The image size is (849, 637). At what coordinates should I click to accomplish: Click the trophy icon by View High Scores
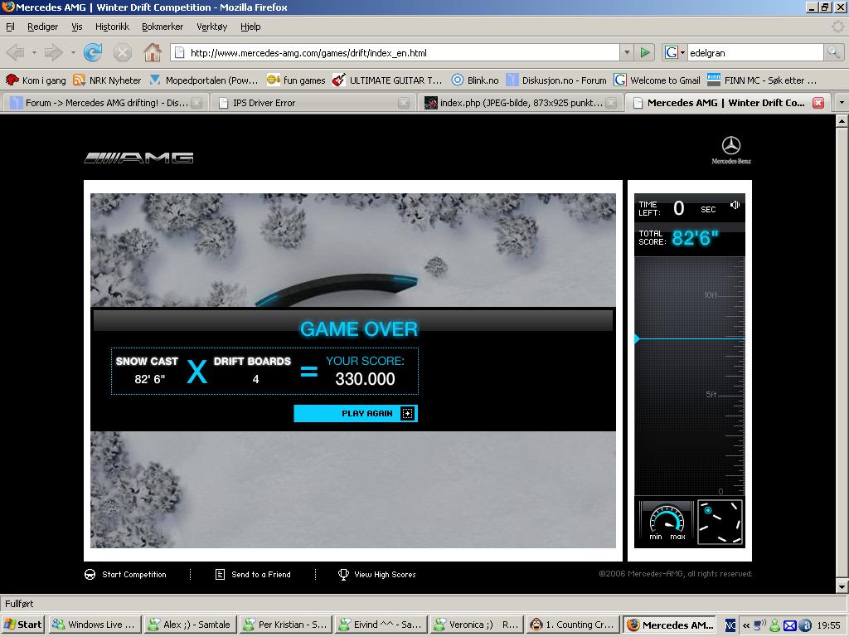(343, 574)
